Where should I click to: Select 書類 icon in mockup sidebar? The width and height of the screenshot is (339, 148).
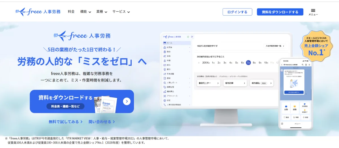pyautogui.click(x=165, y=78)
